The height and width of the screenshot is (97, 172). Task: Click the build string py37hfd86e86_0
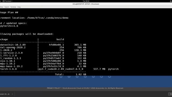pos(53,61)
